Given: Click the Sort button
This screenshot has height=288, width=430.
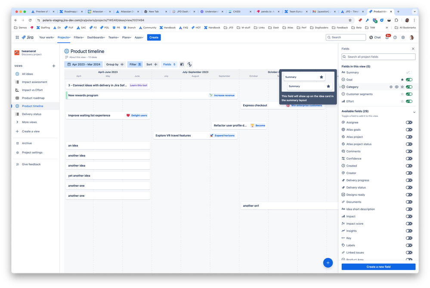Looking at the screenshot, I should pyautogui.click(x=152, y=65).
